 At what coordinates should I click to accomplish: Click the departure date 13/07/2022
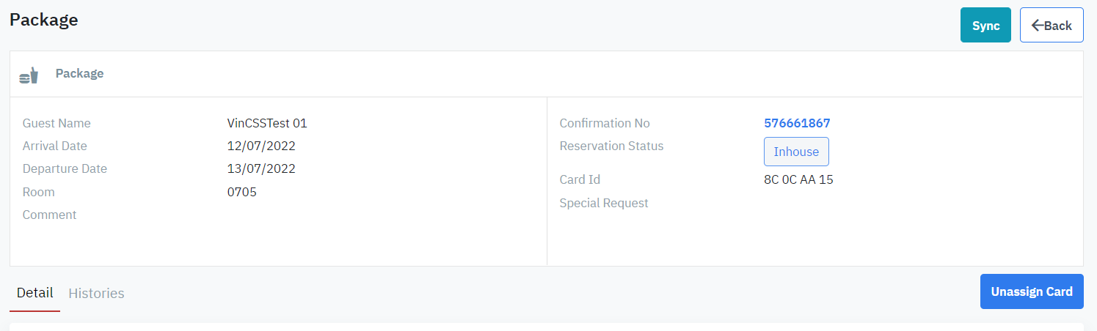(261, 168)
